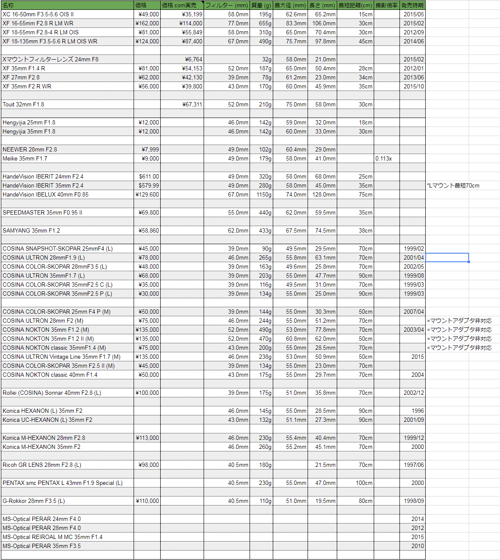Select the 'XF 35mm F2 R WR' cell
The height and width of the screenshot is (560, 500).
(67, 86)
